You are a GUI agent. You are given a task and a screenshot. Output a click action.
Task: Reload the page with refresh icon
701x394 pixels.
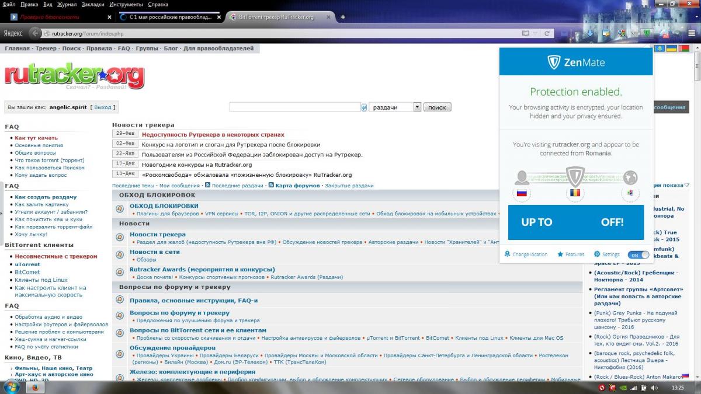point(548,33)
